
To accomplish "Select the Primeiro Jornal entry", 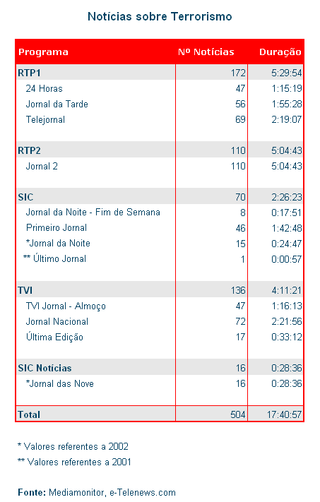I will pyautogui.click(x=57, y=227).
